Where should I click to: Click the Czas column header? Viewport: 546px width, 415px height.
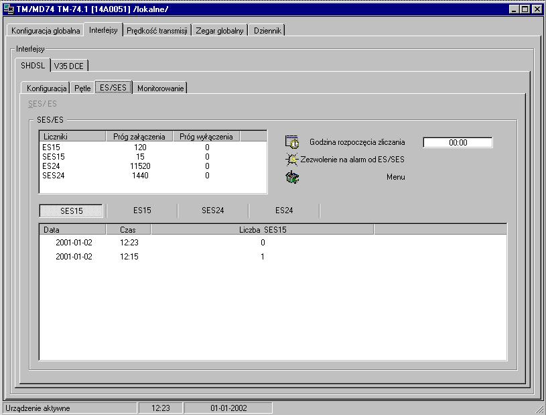[x=128, y=230]
